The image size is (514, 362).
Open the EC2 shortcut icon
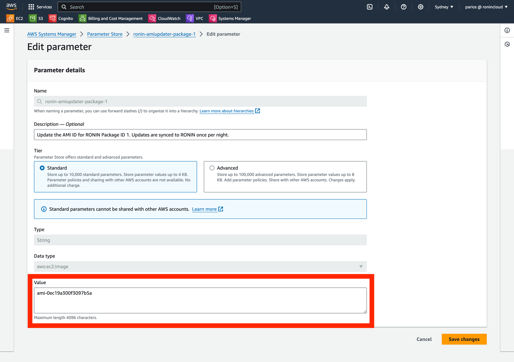[x=10, y=18]
